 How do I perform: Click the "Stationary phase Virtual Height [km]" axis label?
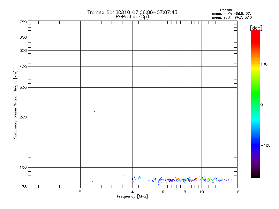tap(15, 104)
